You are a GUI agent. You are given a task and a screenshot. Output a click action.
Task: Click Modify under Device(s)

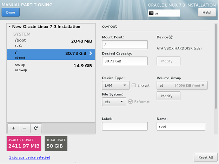pos(168,61)
